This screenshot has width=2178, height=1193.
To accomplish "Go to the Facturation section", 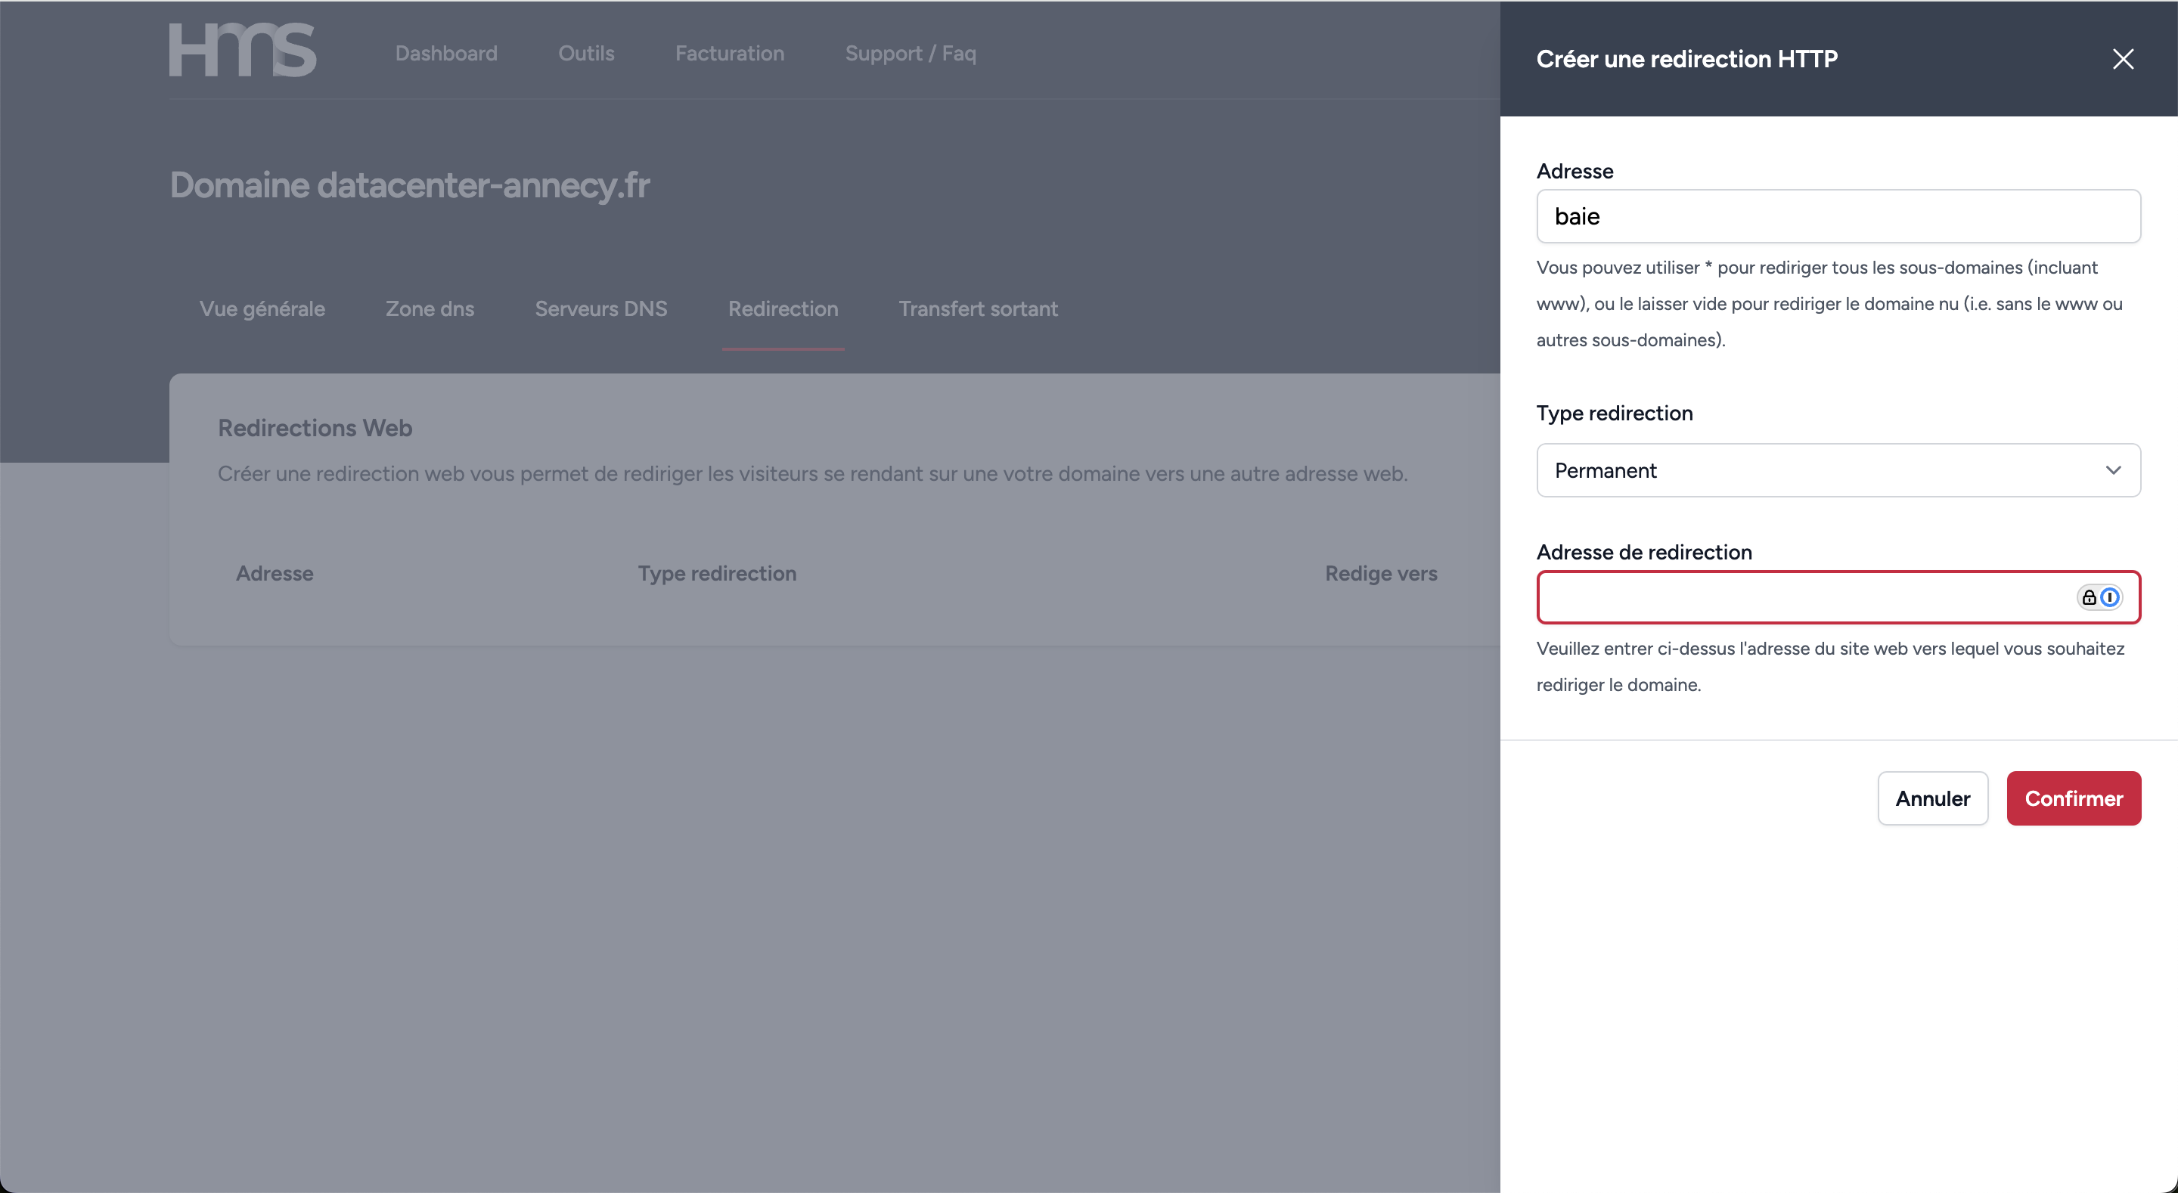I will pyautogui.click(x=730, y=52).
